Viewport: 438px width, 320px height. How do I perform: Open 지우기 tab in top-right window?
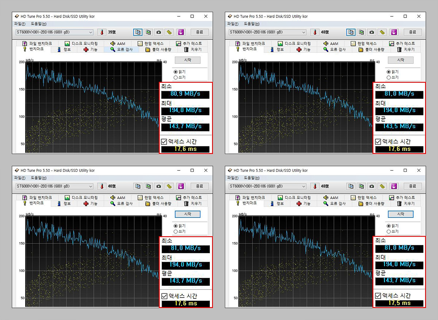(x=406, y=50)
